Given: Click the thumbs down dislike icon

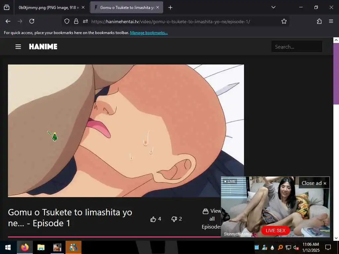Looking at the screenshot, I should pos(174,219).
